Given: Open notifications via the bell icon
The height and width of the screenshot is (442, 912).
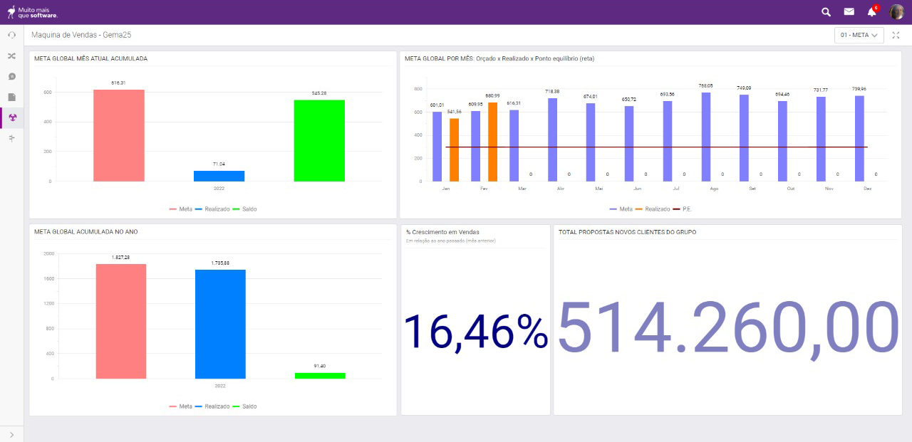Looking at the screenshot, I should 870,12.
